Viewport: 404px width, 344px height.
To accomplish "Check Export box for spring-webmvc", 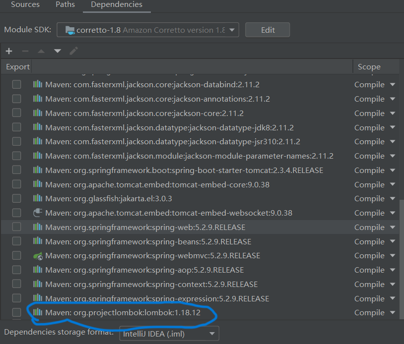I will pos(17,255).
